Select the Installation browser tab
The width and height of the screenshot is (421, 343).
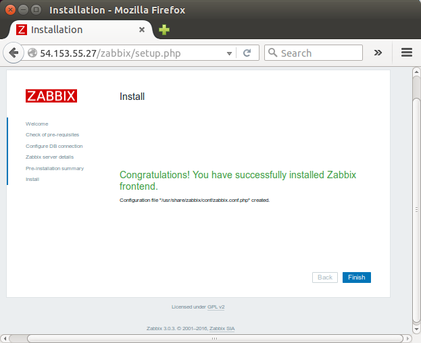coord(80,30)
